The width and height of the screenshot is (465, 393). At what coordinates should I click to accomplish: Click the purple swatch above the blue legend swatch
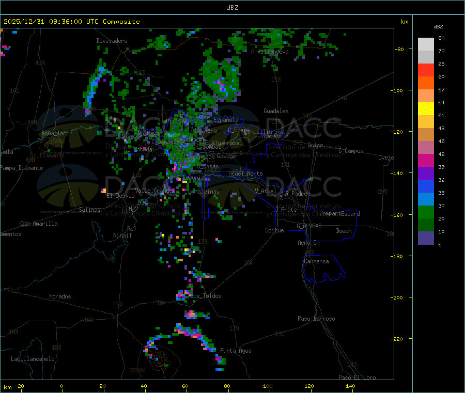[x=426, y=174]
